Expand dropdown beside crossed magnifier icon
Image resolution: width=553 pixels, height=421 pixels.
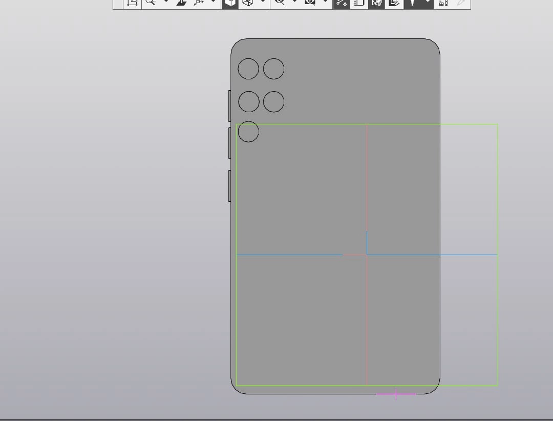tap(294, 2)
